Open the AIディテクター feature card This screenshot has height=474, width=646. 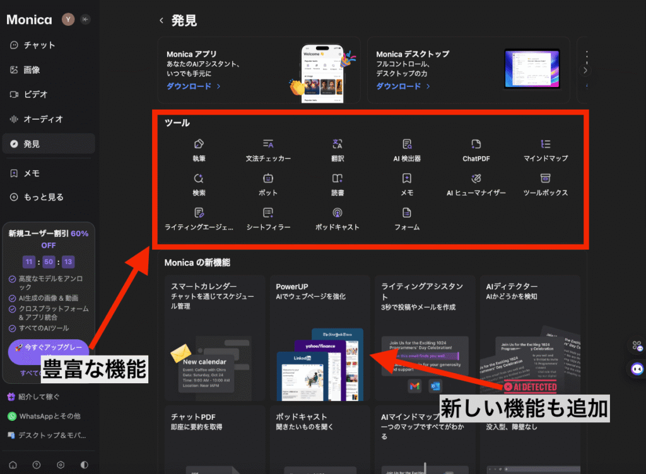pos(530,338)
